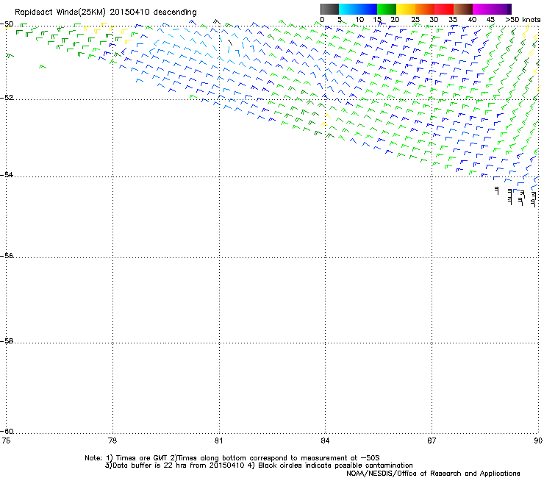The width and height of the screenshot is (544, 478).
Task: Click the latitude label '-52'
Action: click(7, 97)
